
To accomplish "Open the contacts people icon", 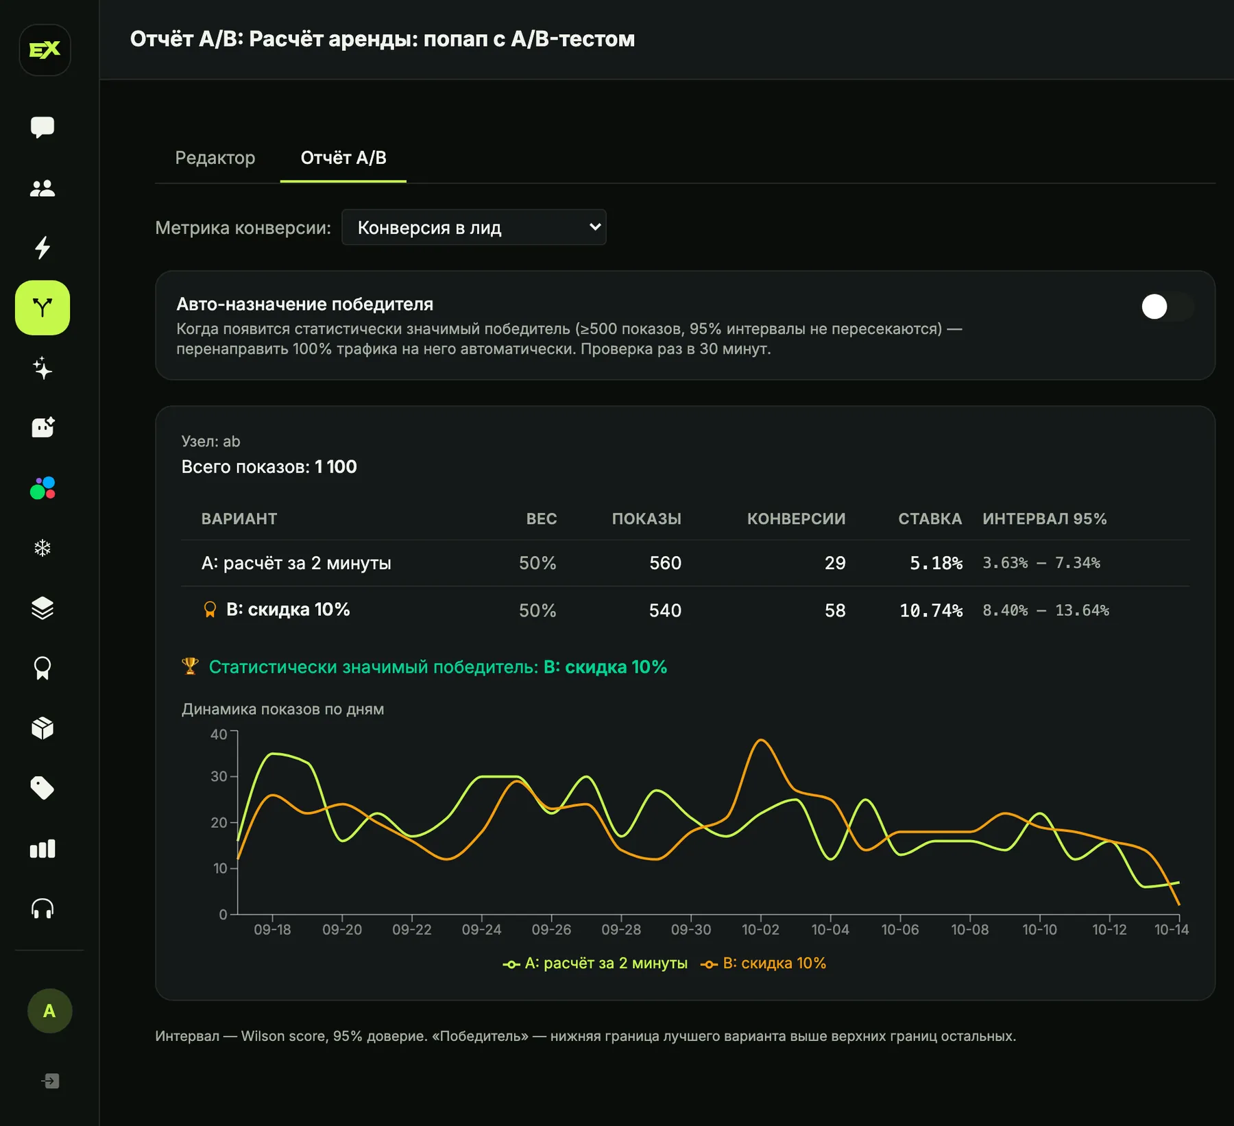I will (43, 188).
